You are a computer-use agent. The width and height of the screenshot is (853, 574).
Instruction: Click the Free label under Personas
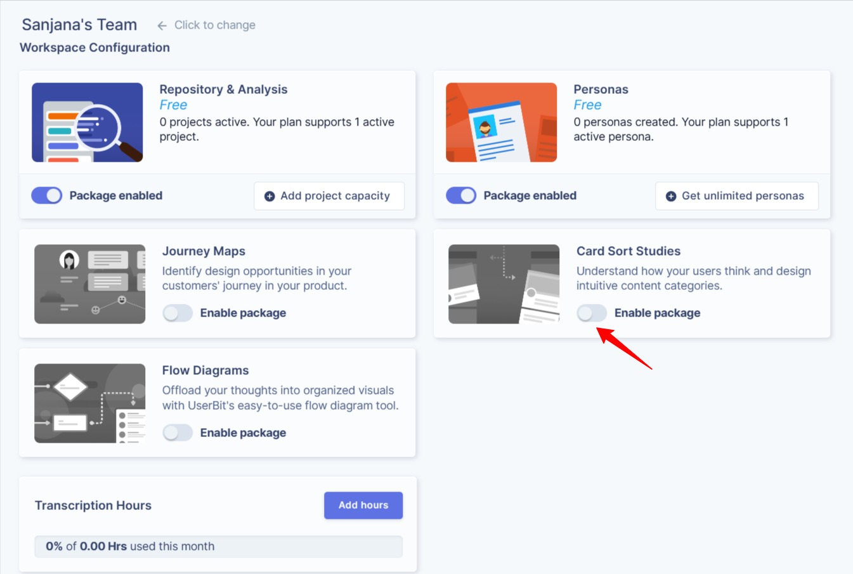point(587,105)
